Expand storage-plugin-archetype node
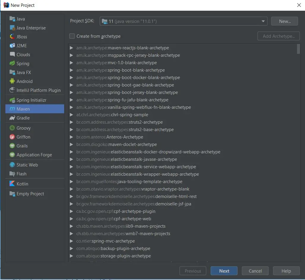This screenshot has width=305, height=280. pyautogui.click(x=71, y=256)
